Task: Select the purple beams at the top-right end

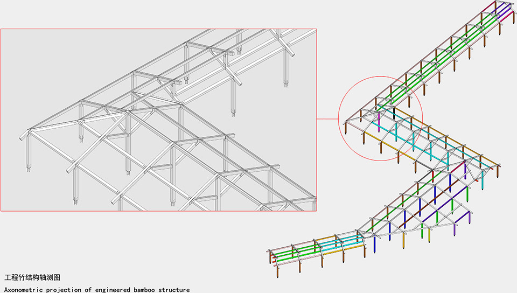Action: coord(504,11)
